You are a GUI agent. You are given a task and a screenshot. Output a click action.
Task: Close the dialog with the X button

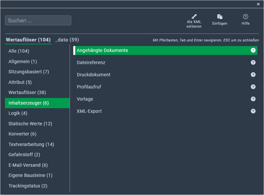[258, 4]
